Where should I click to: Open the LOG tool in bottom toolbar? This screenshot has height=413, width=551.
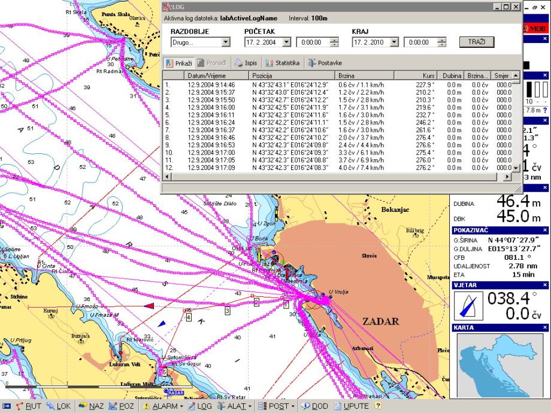199,406
